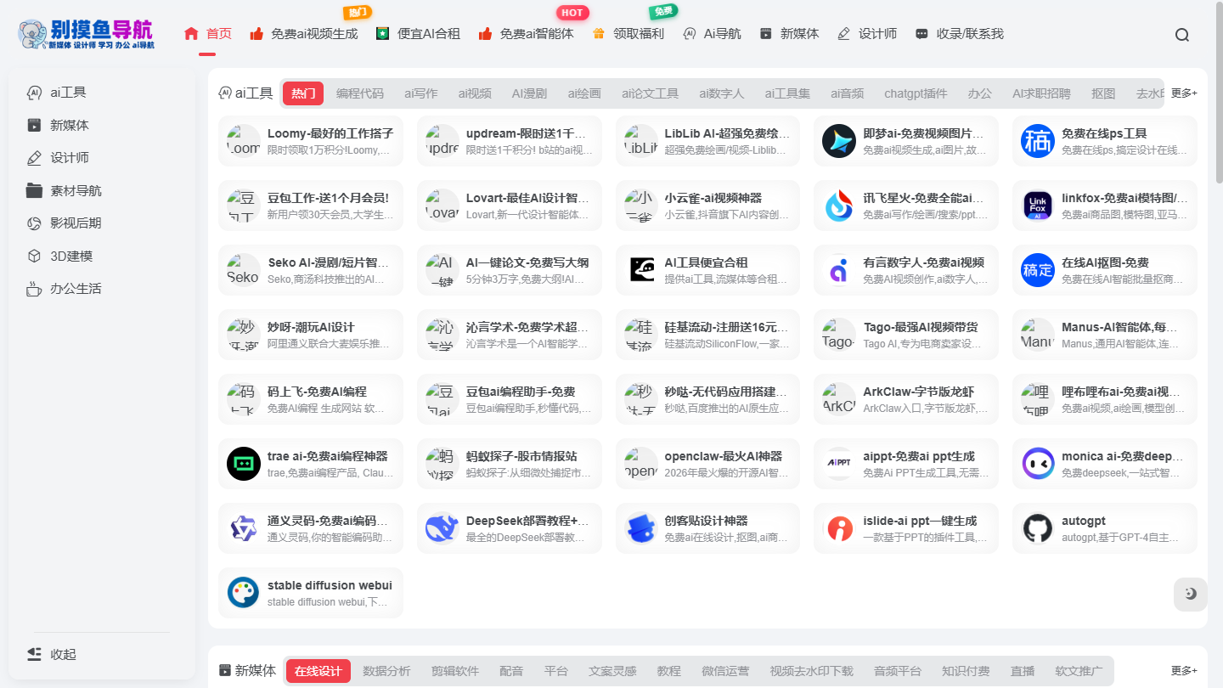Switch to the ai绘画 tab
The height and width of the screenshot is (688, 1223).
tap(584, 93)
